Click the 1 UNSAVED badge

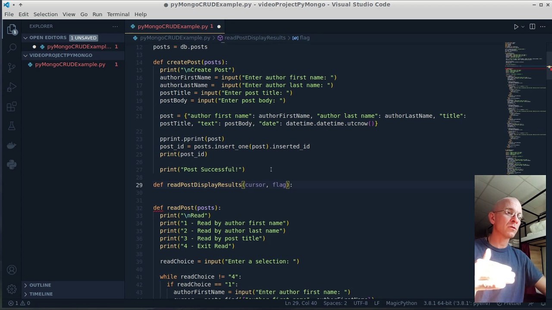[x=83, y=38]
